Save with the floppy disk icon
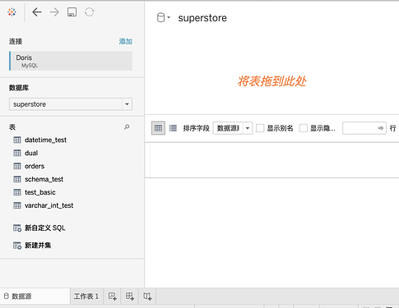This screenshot has width=399, height=308. point(72,12)
